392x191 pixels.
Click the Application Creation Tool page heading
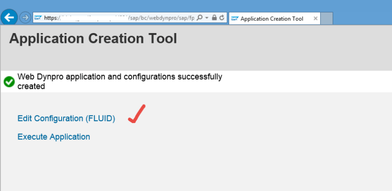tap(93, 39)
